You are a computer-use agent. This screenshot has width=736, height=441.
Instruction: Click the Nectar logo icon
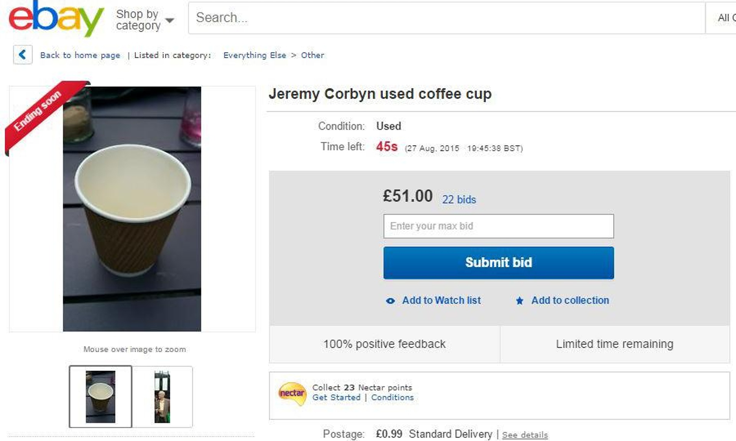tap(292, 393)
